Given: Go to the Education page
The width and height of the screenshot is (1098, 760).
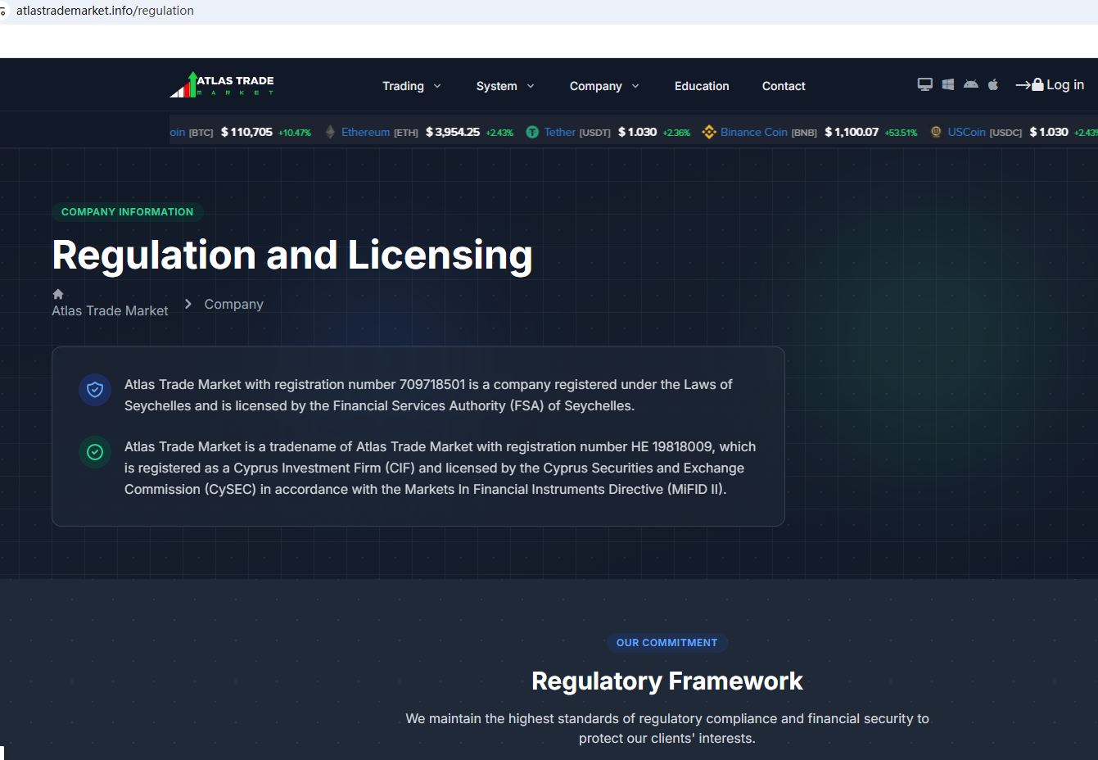Looking at the screenshot, I should (x=702, y=86).
